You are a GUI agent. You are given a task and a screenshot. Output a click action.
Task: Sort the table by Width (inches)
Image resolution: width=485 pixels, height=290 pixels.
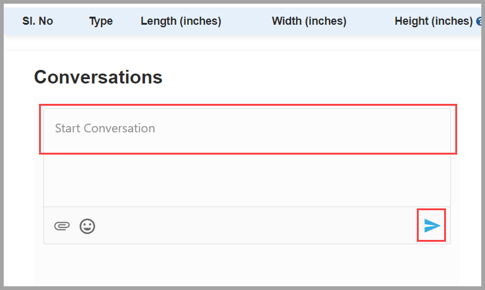coord(309,21)
